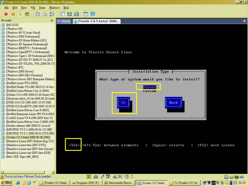Click the green Power On play icon
The width and height of the screenshot is (248, 186).
pyautogui.click(x=20, y=14)
